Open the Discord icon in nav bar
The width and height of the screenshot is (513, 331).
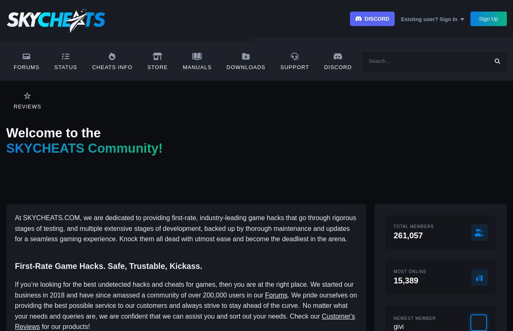pos(338,56)
